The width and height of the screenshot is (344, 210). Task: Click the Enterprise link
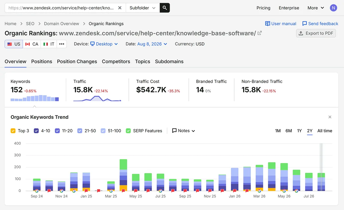[289, 8]
